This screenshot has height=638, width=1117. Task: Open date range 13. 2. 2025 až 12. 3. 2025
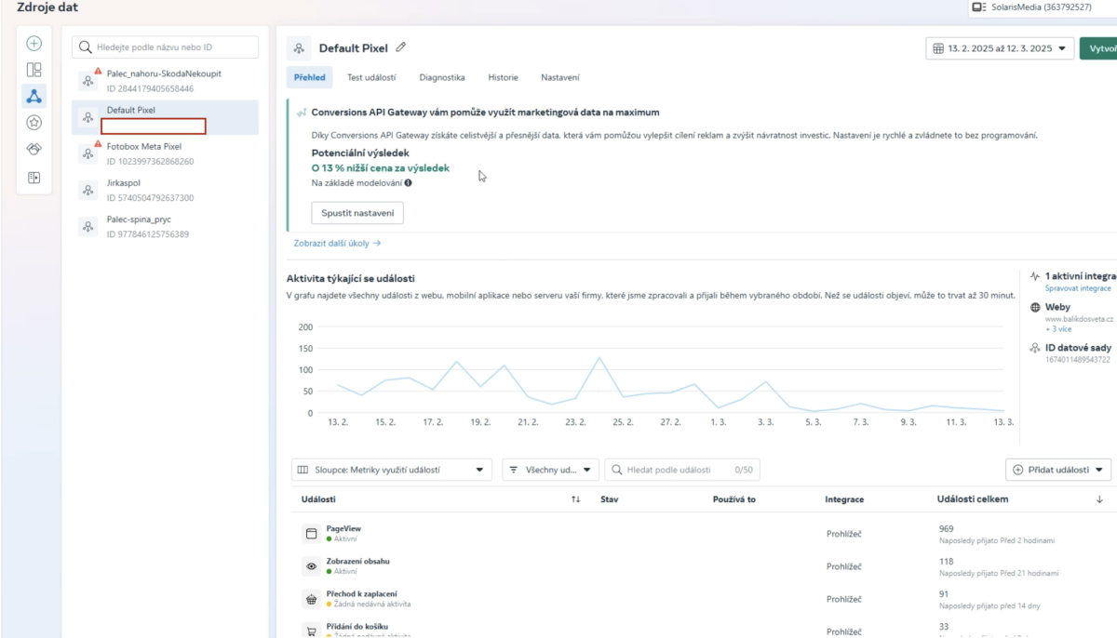coord(1000,48)
